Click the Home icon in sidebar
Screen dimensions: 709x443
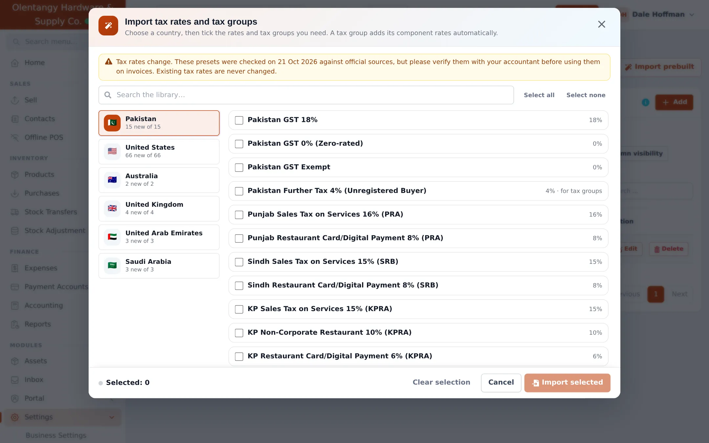[x=15, y=63]
